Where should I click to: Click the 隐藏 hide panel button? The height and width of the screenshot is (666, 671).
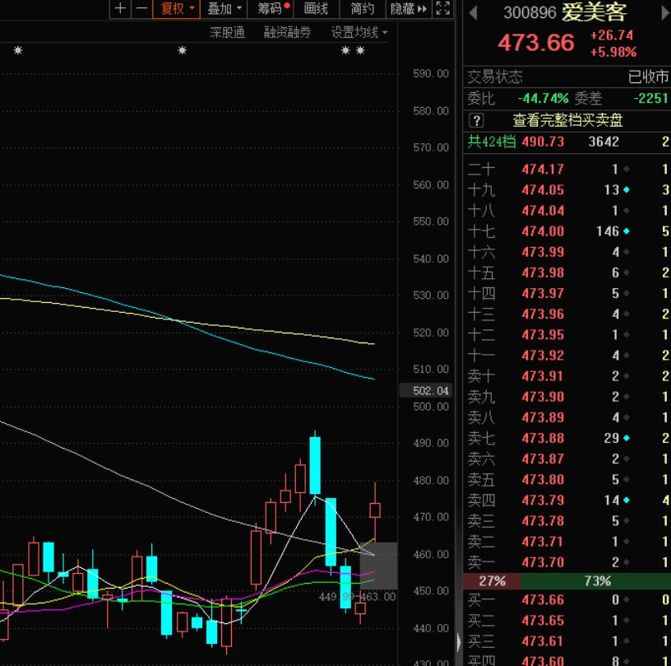tap(408, 8)
